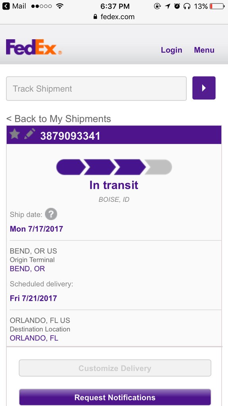Tap the Request Notifications button
Viewport: 228px width, 406px height.
115,397
